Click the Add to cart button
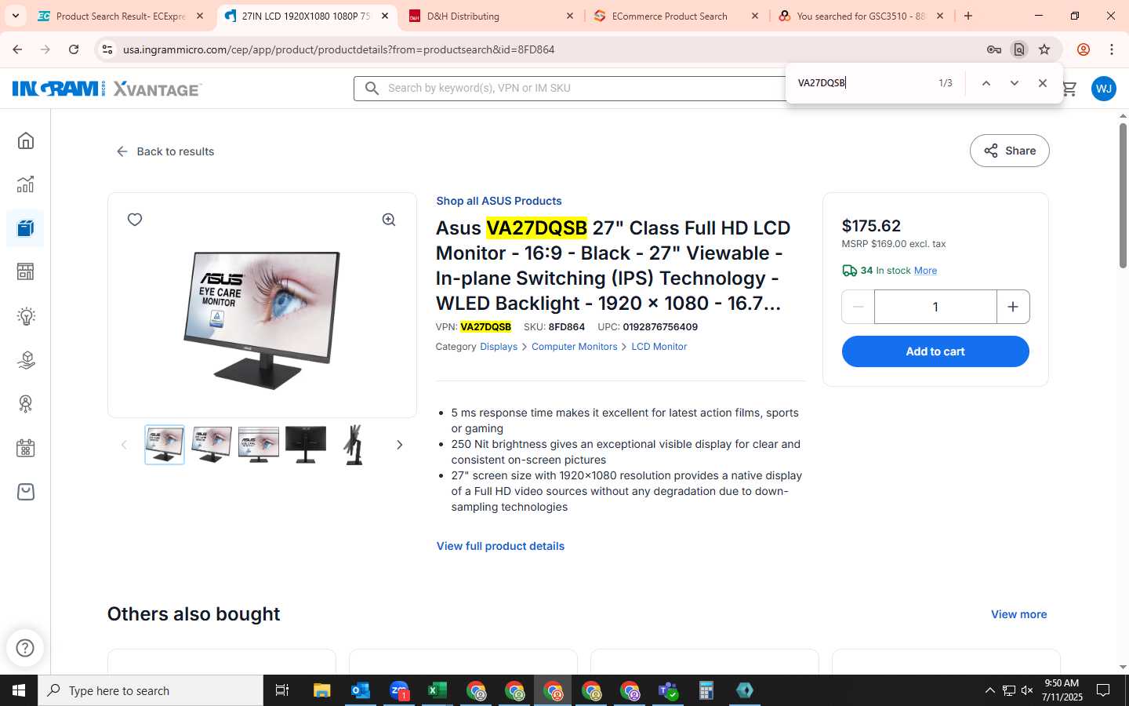The height and width of the screenshot is (706, 1129). (935, 351)
